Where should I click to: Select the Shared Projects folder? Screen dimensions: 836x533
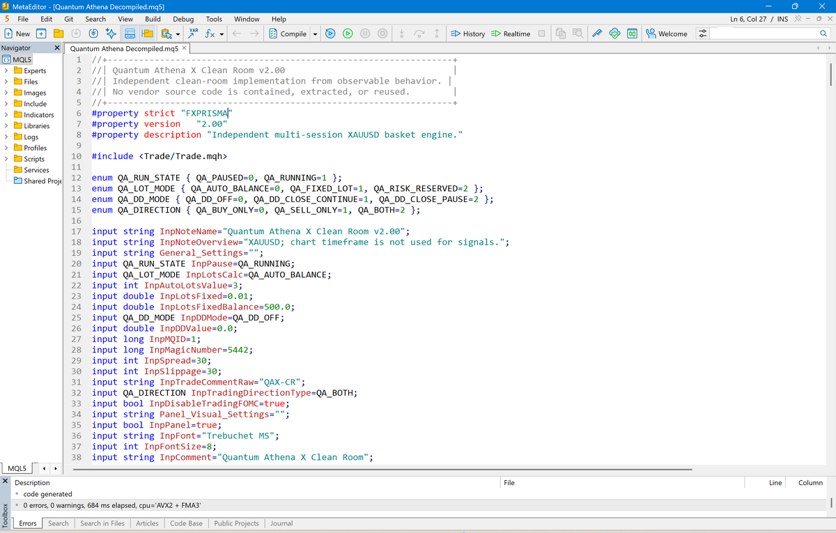point(38,181)
